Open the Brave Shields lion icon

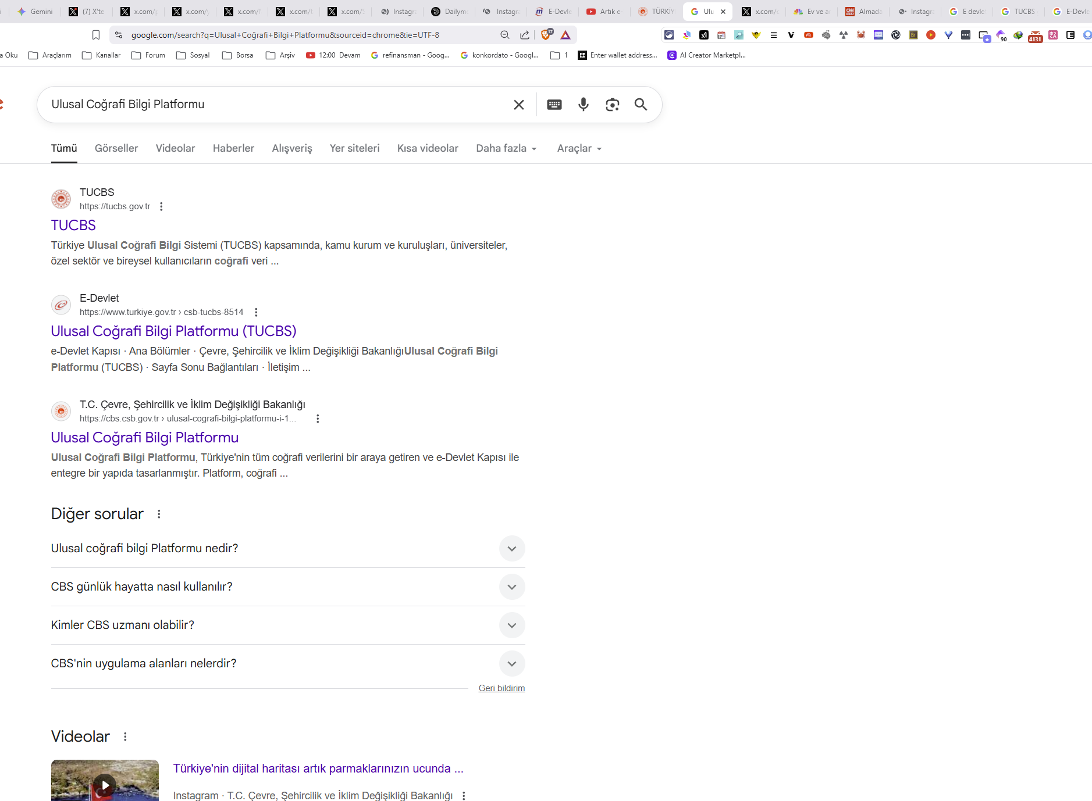546,35
